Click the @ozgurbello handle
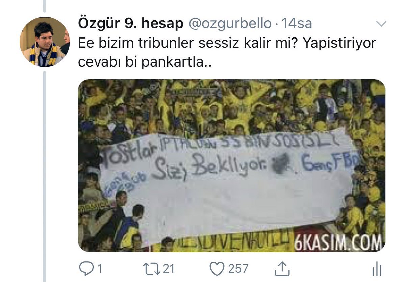This screenshot has width=405, height=282. [230, 24]
